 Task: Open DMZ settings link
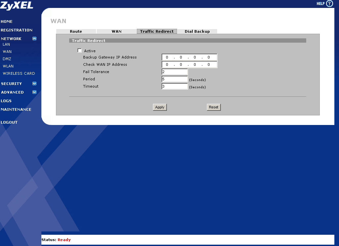(7, 59)
